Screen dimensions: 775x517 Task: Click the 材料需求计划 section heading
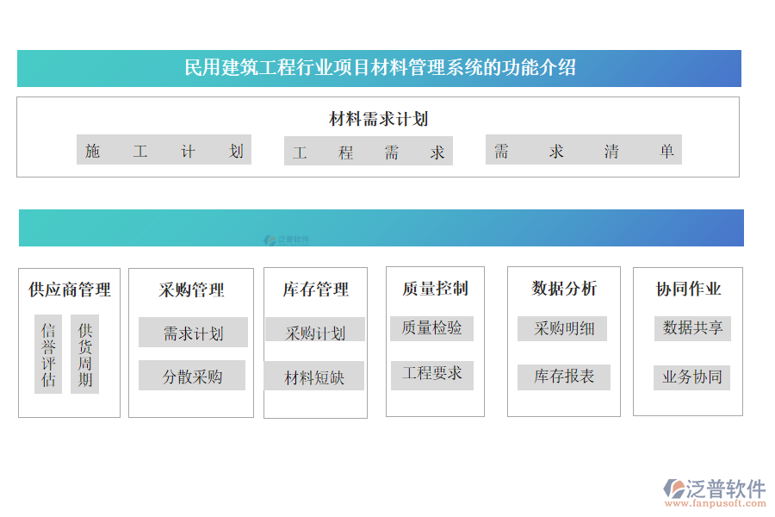378,119
